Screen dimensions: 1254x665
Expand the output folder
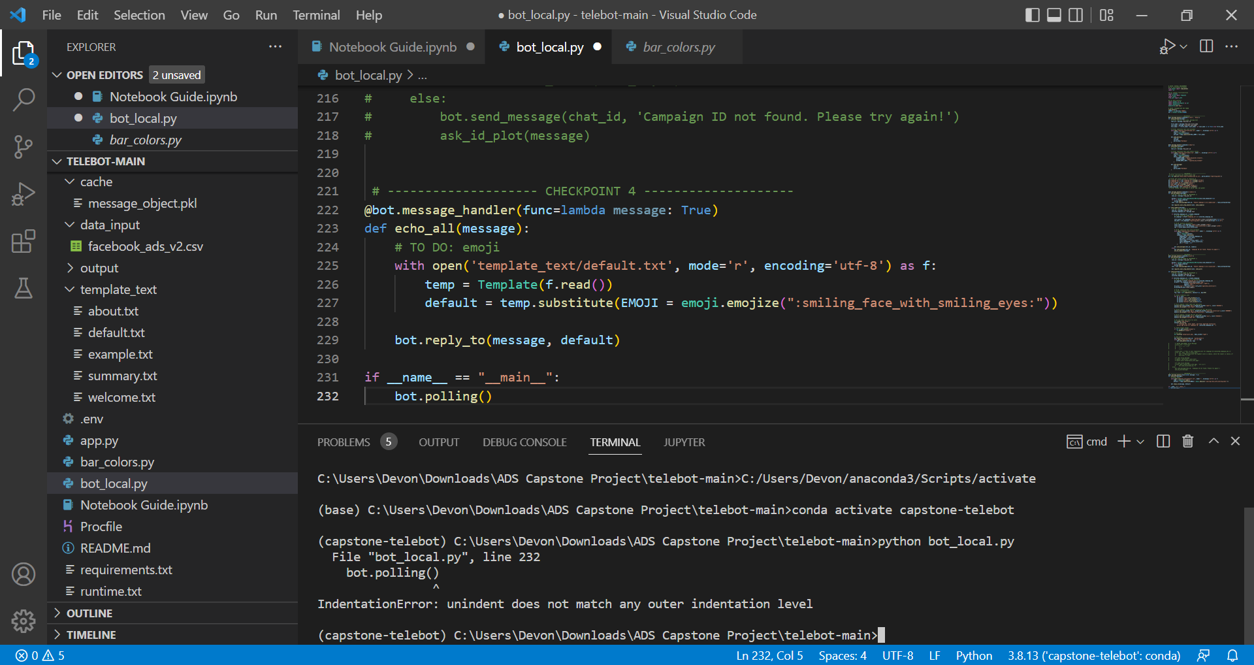99,268
